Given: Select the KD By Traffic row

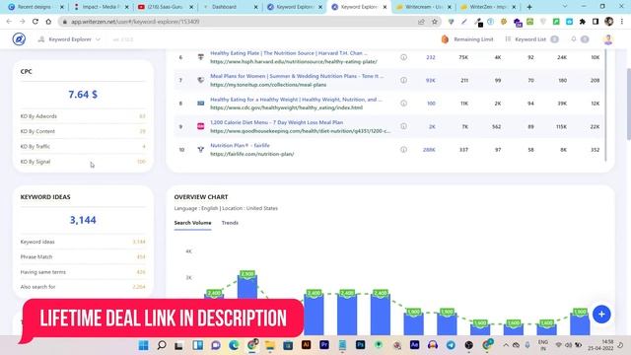Looking at the screenshot, I should pyautogui.click(x=83, y=147).
